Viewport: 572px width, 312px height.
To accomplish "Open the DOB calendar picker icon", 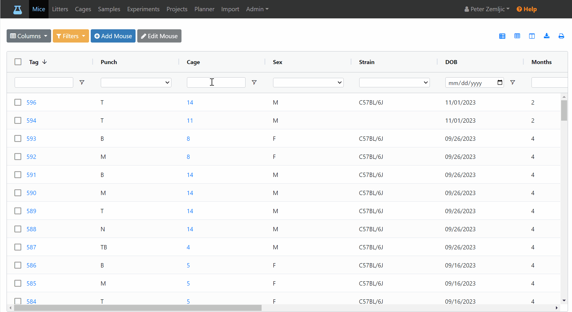I will click(x=500, y=82).
